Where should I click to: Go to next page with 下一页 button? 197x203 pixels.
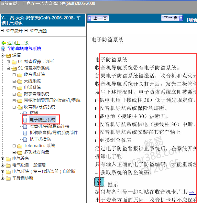click(172, 18)
